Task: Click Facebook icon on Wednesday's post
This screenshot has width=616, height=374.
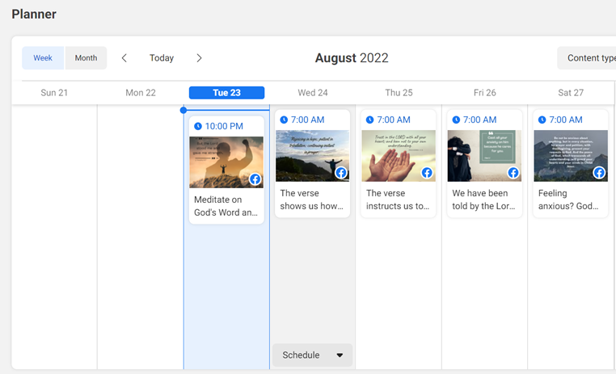Action: 341,173
